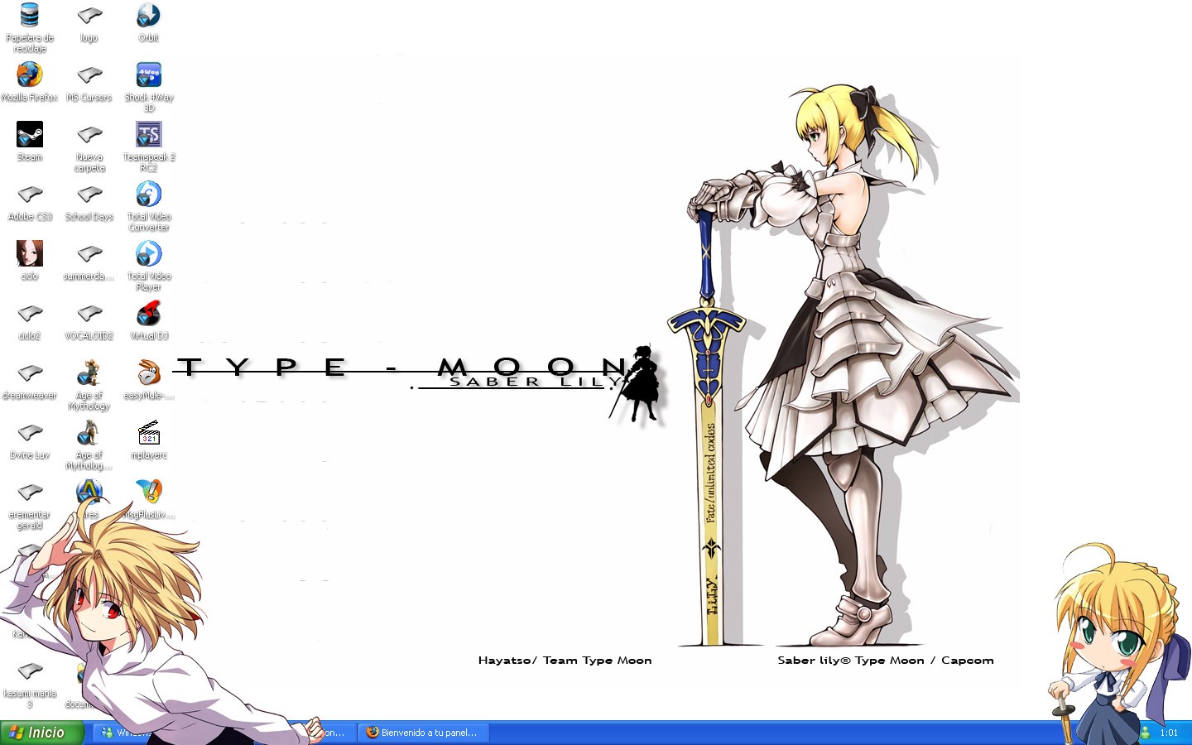Launch mplayerc media player icon
The height and width of the screenshot is (745, 1192).
pyautogui.click(x=149, y=440)
